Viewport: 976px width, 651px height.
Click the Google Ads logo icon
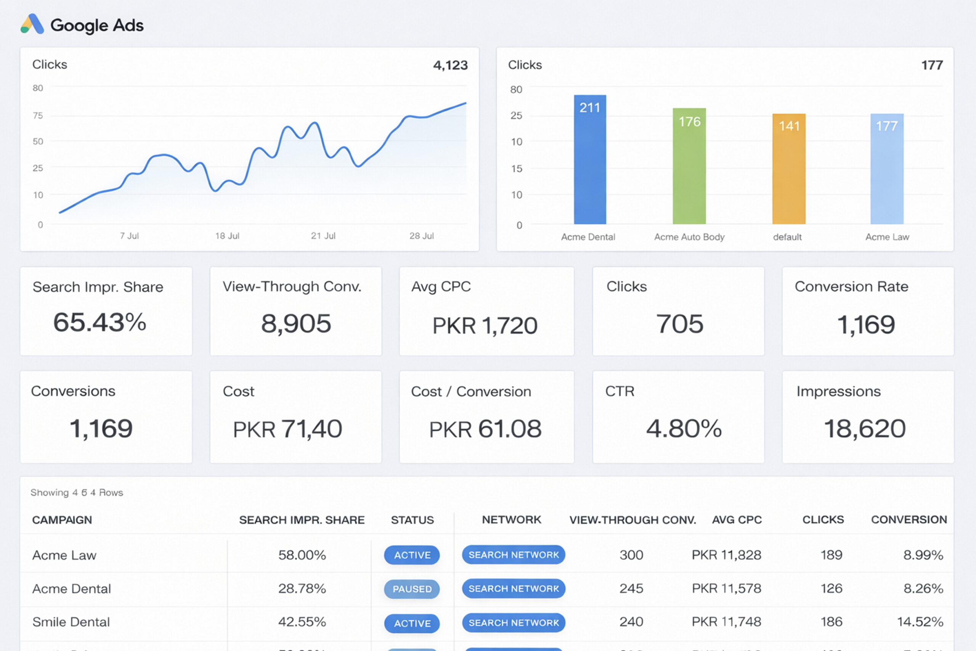[32, 24]
